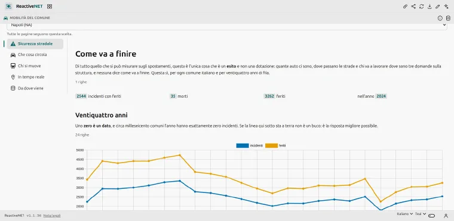Refresh data with the circular arrows icon
Image resolution: width=454 pixels, height=221 pixels.
coord(422,7)
